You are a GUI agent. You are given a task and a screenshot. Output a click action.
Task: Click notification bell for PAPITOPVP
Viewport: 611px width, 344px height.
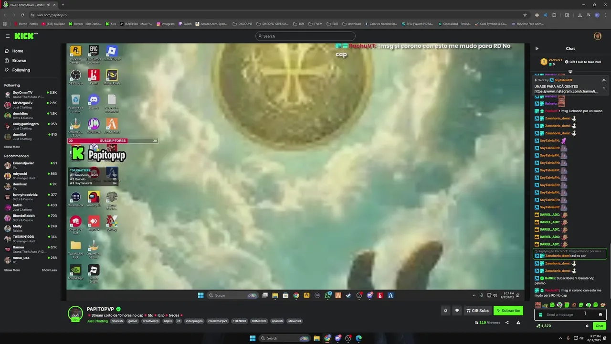[x=445, y=311]
